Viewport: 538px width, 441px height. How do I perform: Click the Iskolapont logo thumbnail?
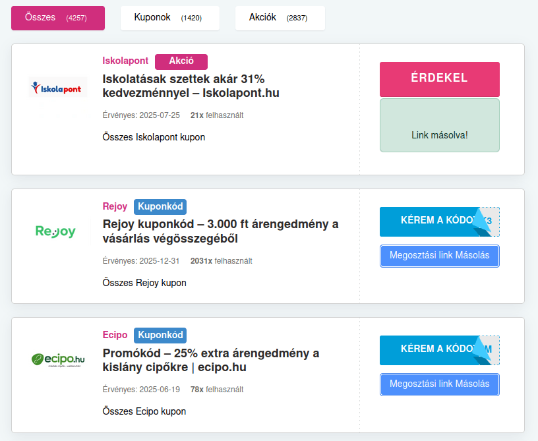click(x=57, y=87)
